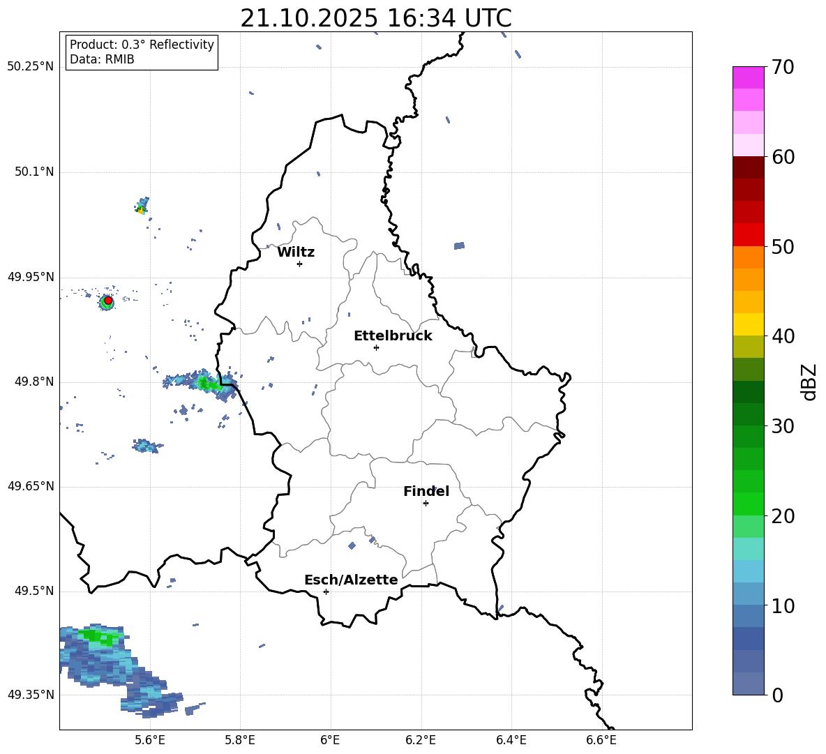Viewport: 826px width, 754px height.
Task: Click the 5.6°E longitude tick label
Action: 150,740
